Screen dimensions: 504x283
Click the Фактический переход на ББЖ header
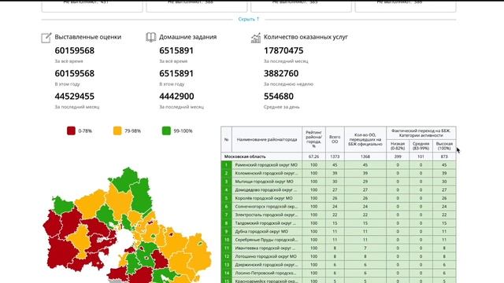(x=421, y=133)
